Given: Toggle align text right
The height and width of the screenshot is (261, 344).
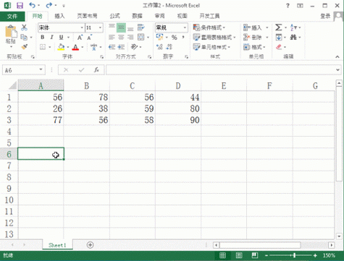Looking at the screenshot, I should 130,38.
